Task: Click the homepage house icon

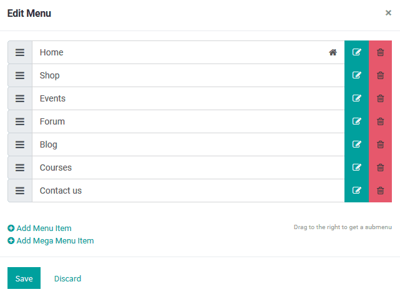Action: pos(333,52)
